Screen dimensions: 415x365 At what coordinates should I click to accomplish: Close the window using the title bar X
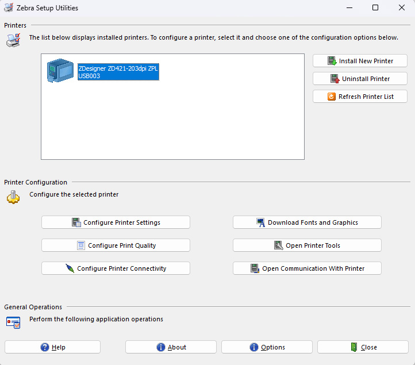pyautogui.click(x=401, y=8)
